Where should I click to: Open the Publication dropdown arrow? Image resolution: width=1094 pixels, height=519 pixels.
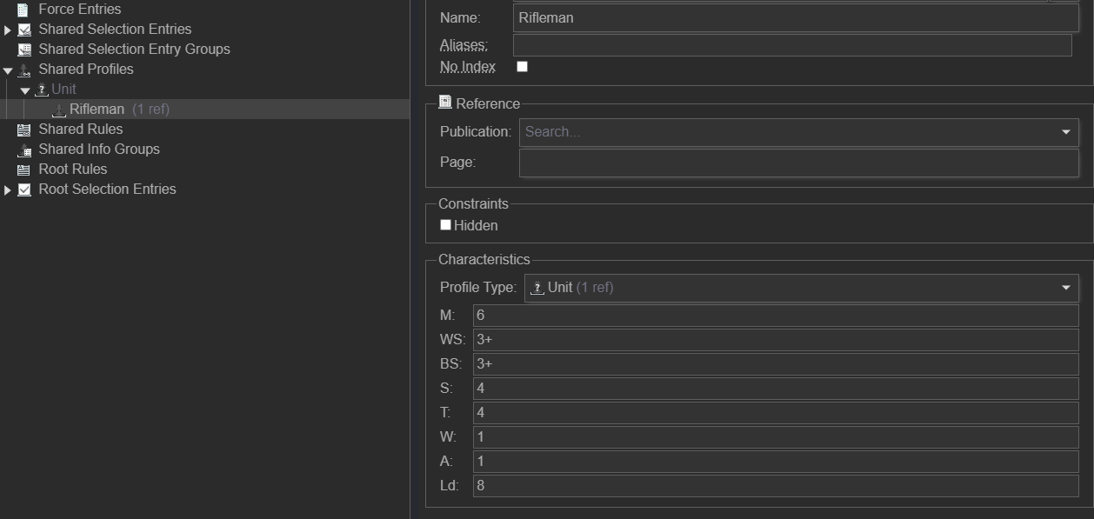pyautogui.click(x=1066, y=132)
